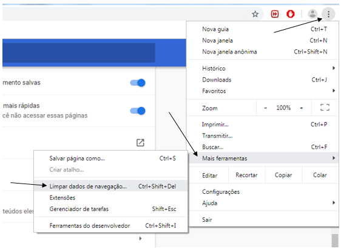Bookmark this page with the star icon

click(255, 14)
